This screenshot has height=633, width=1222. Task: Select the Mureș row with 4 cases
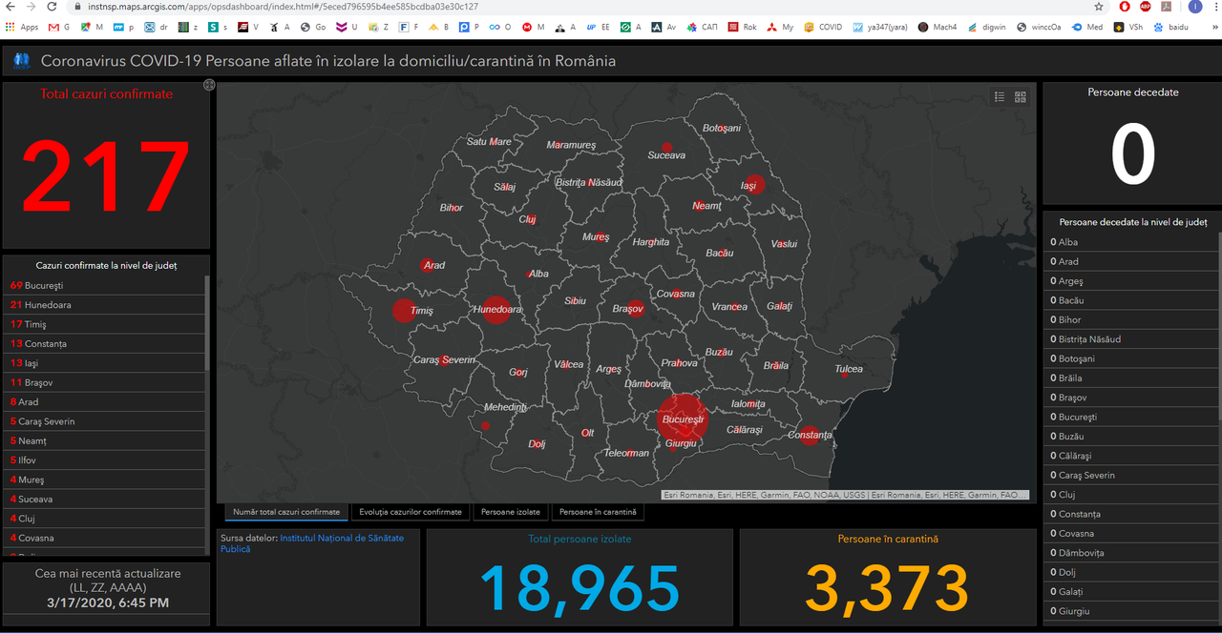pos(103,480)
